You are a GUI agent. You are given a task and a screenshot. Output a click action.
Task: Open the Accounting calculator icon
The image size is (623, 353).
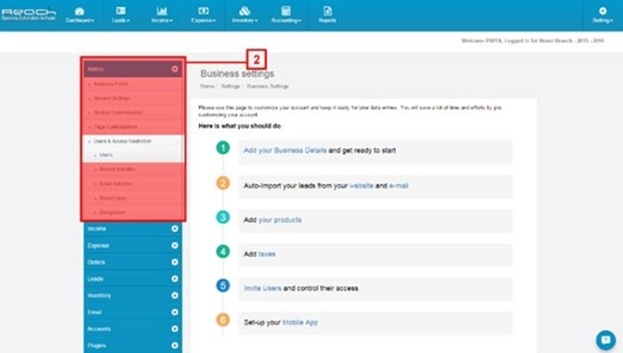(286, 11)
